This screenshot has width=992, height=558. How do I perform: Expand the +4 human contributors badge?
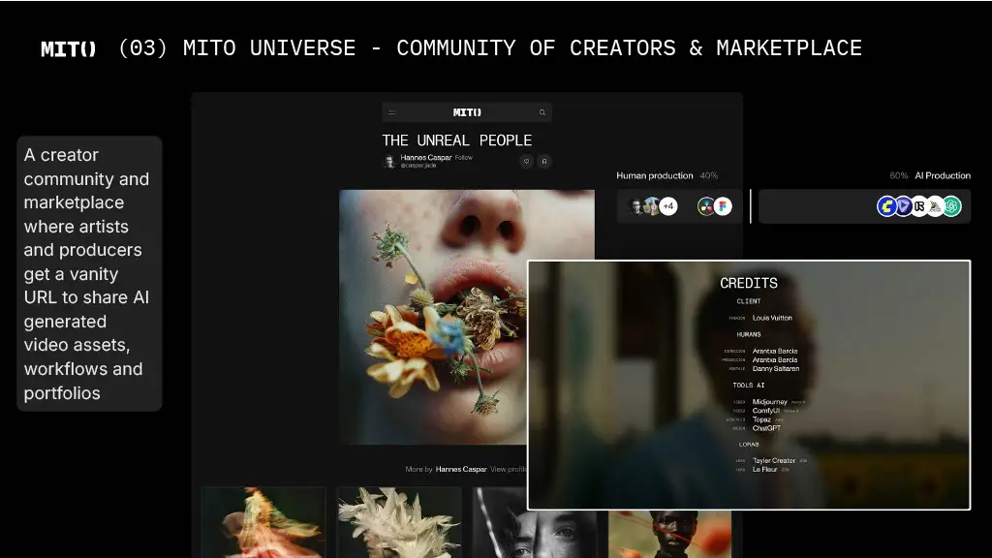pyautogui.click(x=668, y=206)
